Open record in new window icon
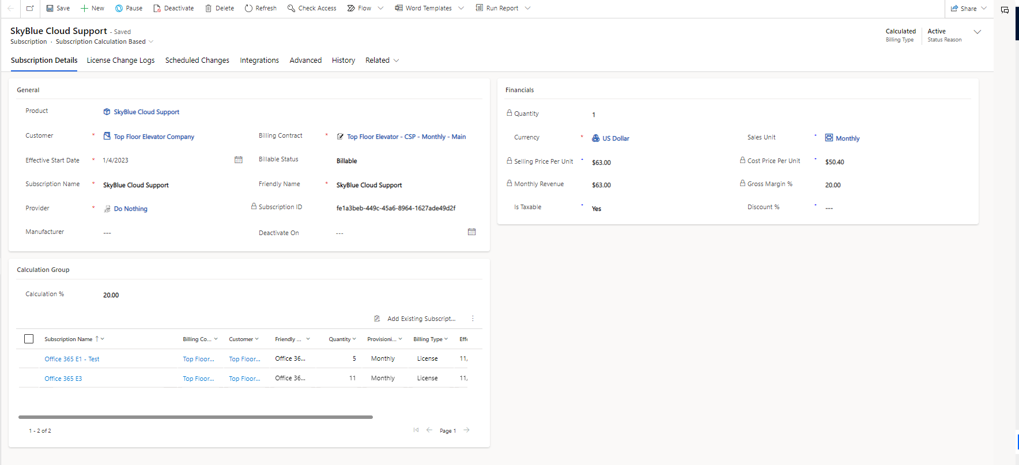This screenshot has height=465, width=1019. [30, 8]
